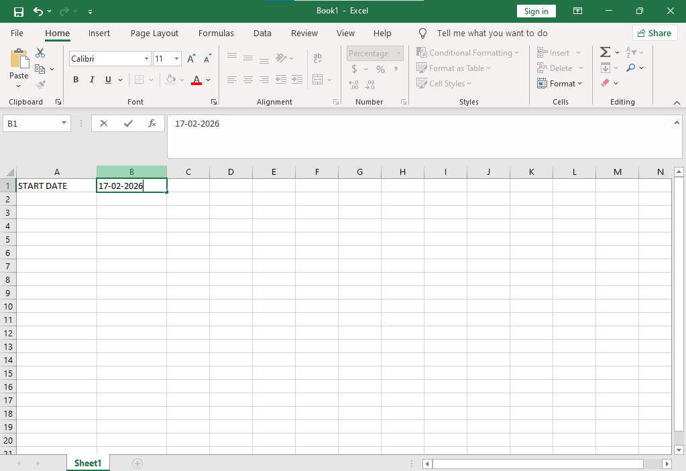Click the Enter checkmark in formula bar
Screen dimensions: 686x471
pyautogui.click(x=128, y=123)
